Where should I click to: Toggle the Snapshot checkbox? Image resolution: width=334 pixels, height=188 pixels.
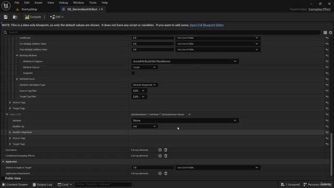[x=133, y=73]
